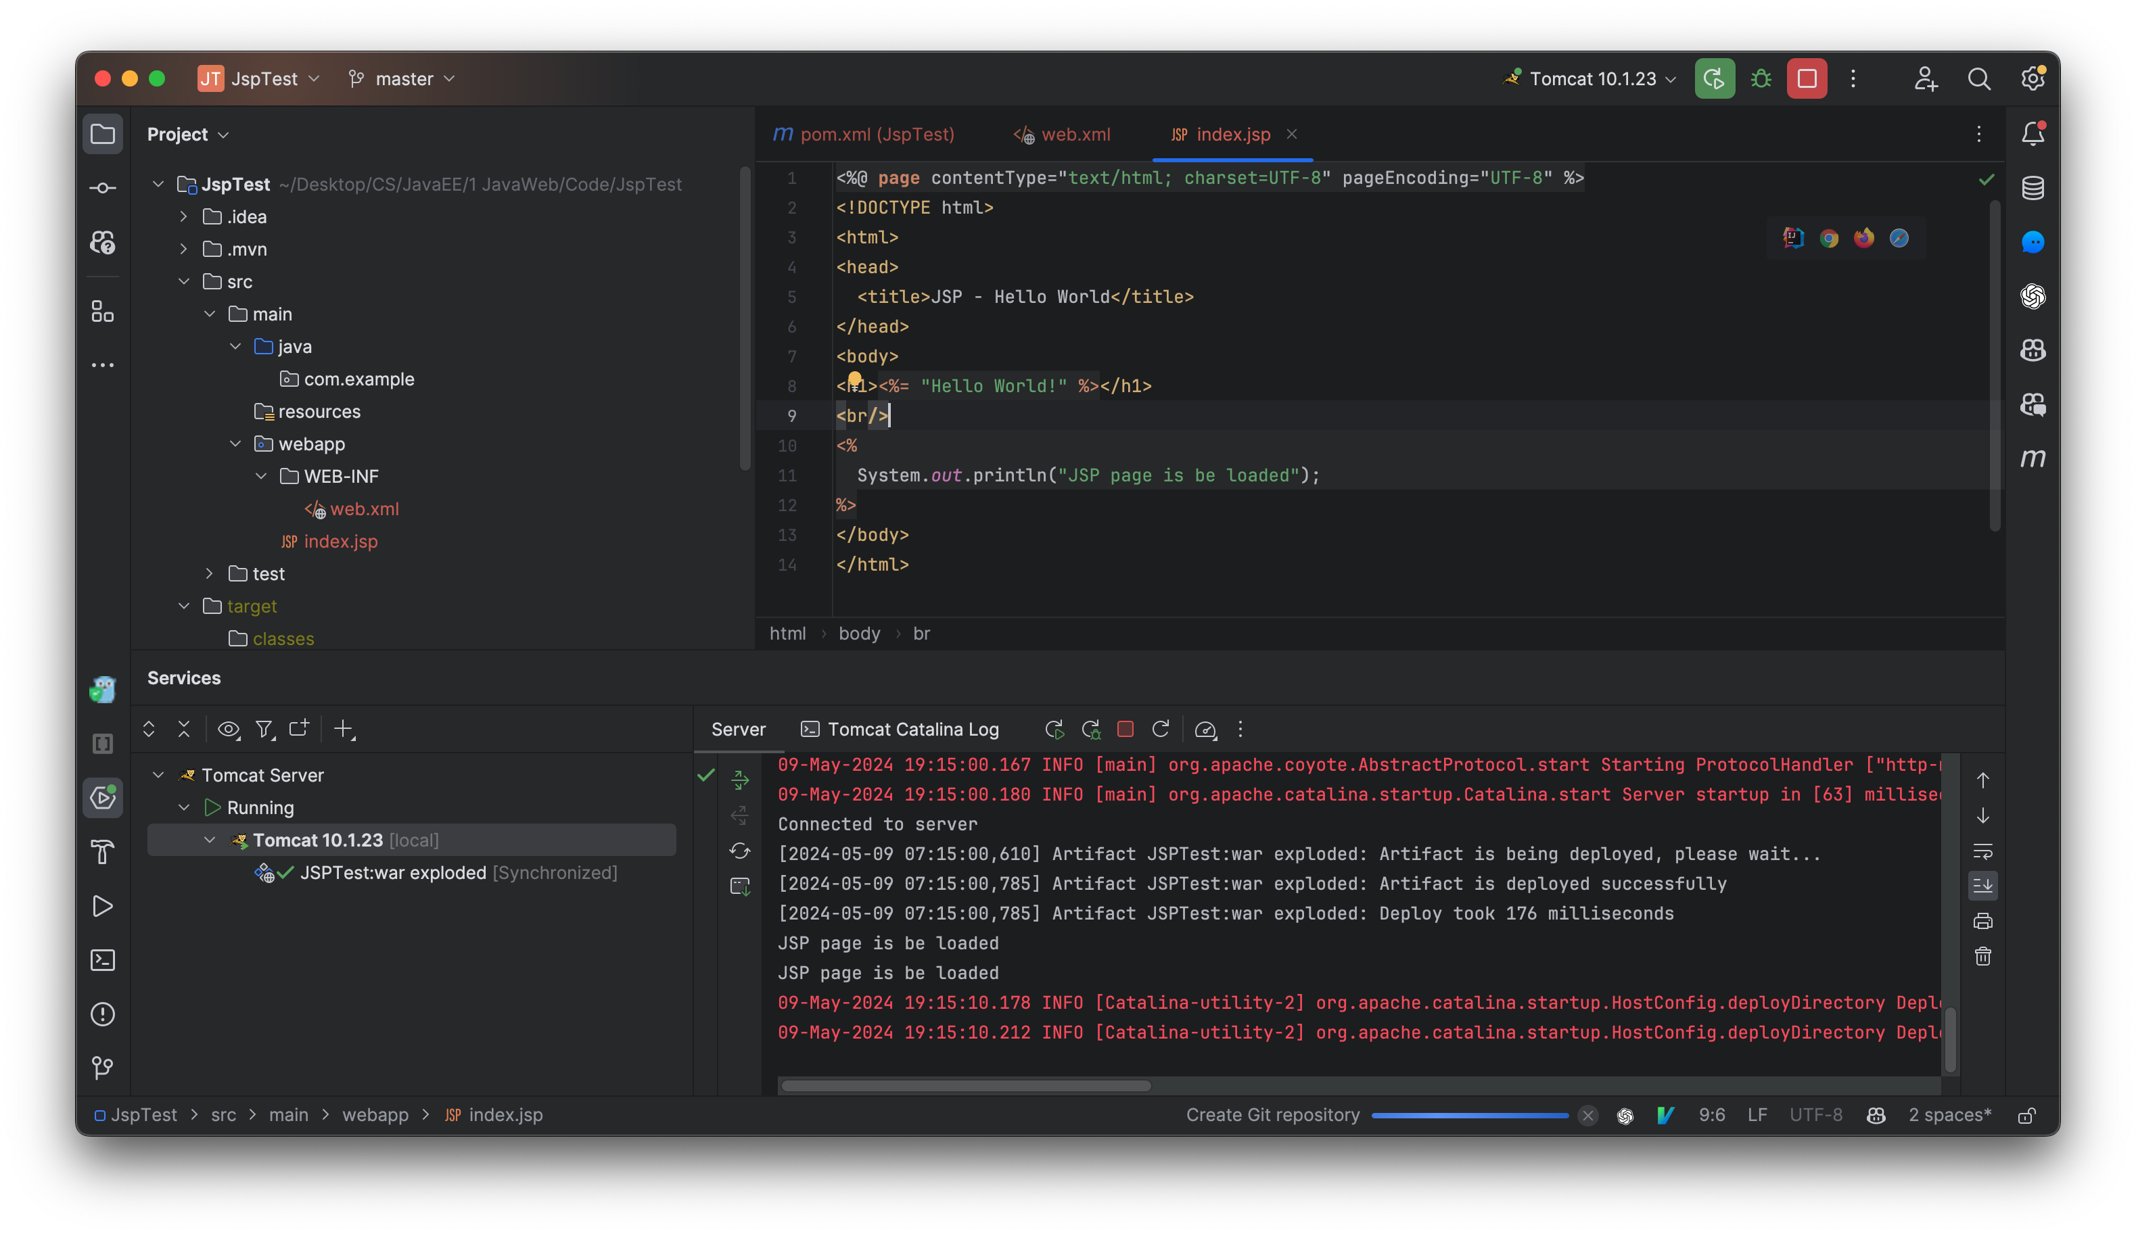The width and height of the screenshot is (2136, 1236).
Task: Open the Search everywhere magnifier
Action: [1978, 78]
